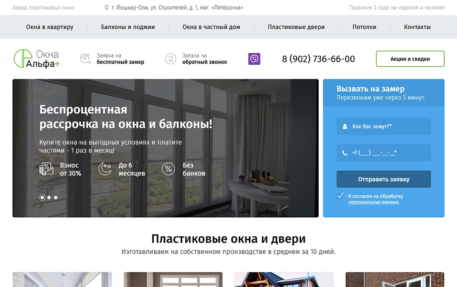Open third product card thumbnail, house roof

tap(284, 280)
